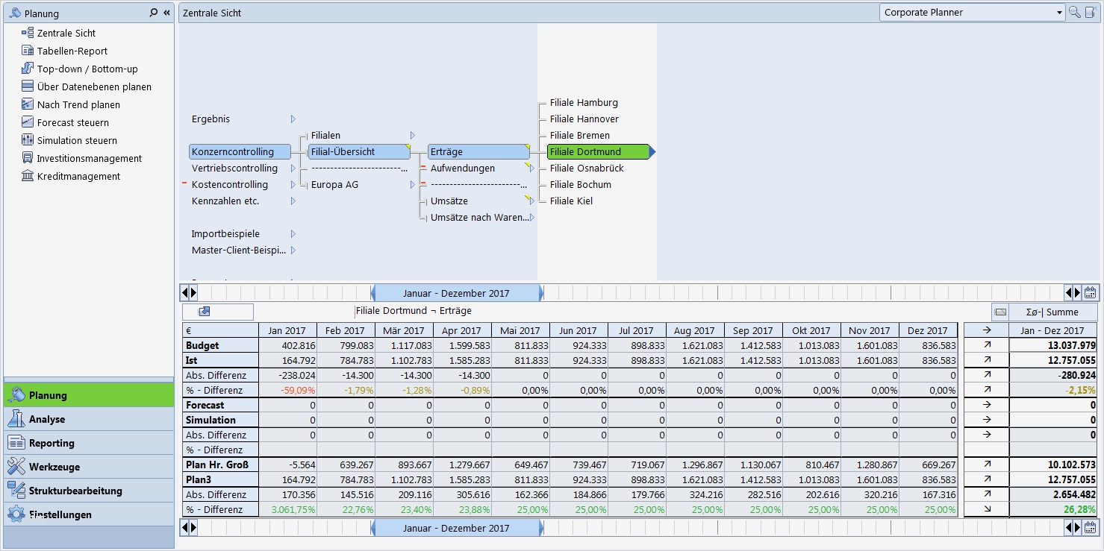Click the Investitionsmanagement icon in sidebar
The height and width of the screenshot is (551, 1104).
tap(28, 158)
